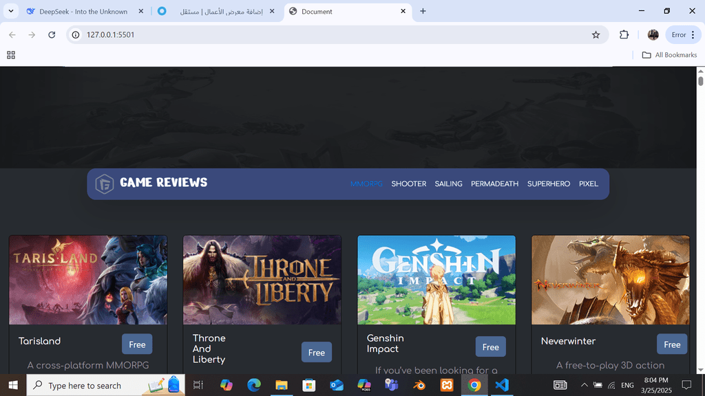705x396 pixels.
Task: Open the Windows Start menu
Action: pos(13,385)
